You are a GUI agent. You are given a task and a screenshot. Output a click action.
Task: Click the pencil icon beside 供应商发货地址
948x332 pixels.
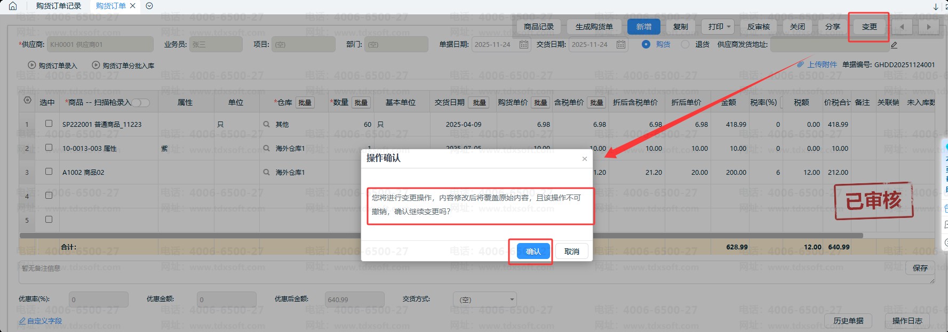(894, 45)
